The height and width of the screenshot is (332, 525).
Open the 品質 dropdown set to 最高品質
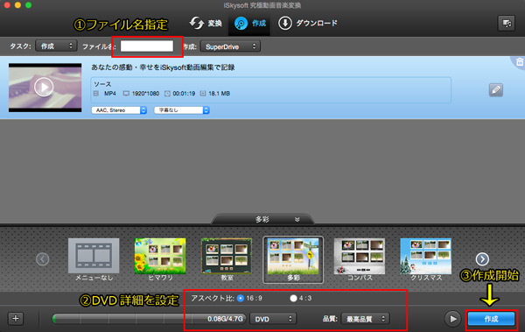pyautogui.click(x=365, y=319)
